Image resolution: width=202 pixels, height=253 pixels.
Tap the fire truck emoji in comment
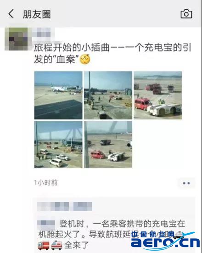coord(44,245)
